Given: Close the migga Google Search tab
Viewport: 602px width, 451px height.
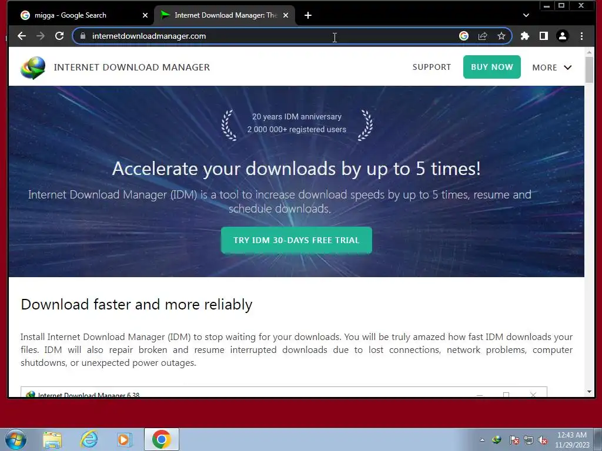Looking at the screenshot, I should tap(145, 15).
